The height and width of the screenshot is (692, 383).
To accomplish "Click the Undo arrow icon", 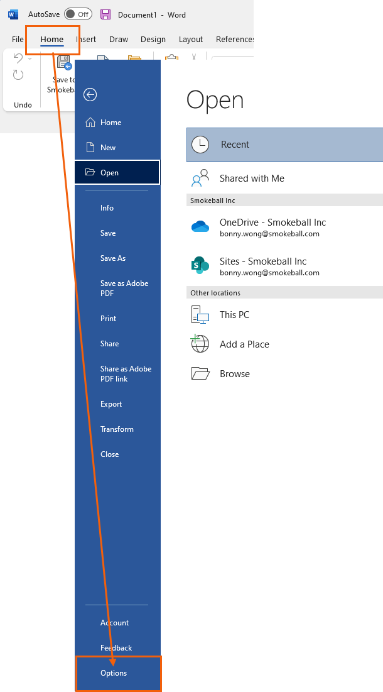I will tap(18, 58).
